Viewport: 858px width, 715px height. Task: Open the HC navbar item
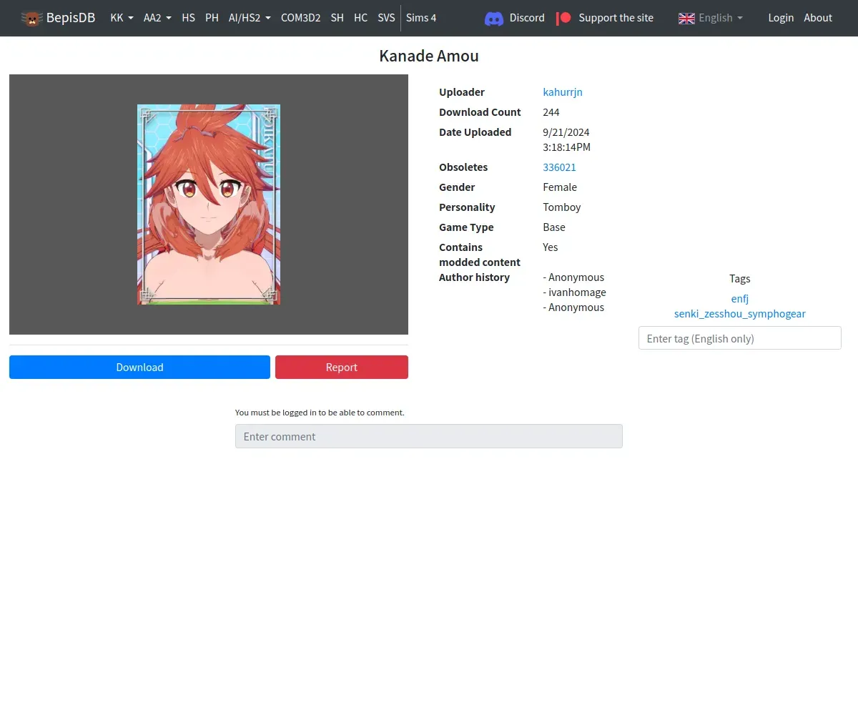point(360,18)
